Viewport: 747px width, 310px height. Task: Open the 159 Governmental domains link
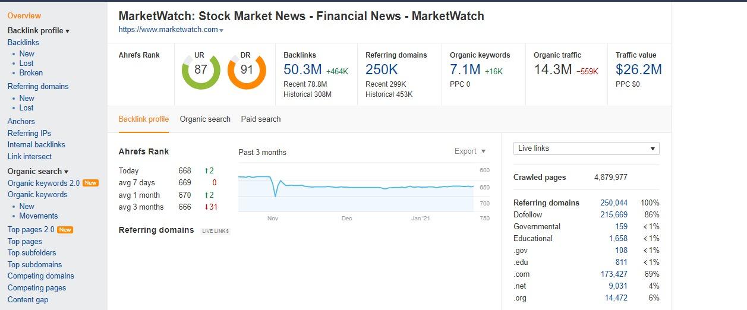click(622, 226)
